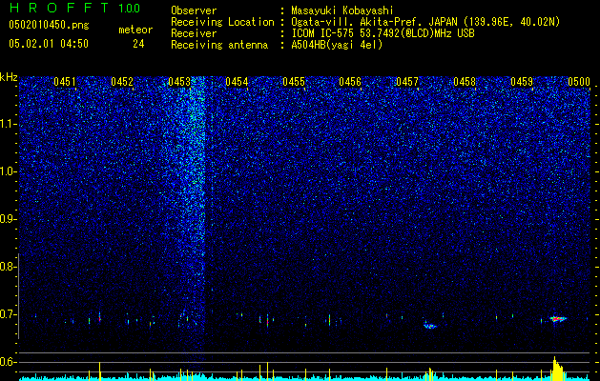Click the 0454 time marker
Screen dimensions: 600x381
237,82
